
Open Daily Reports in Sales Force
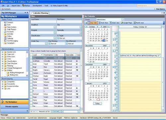(x=11, y=29)
